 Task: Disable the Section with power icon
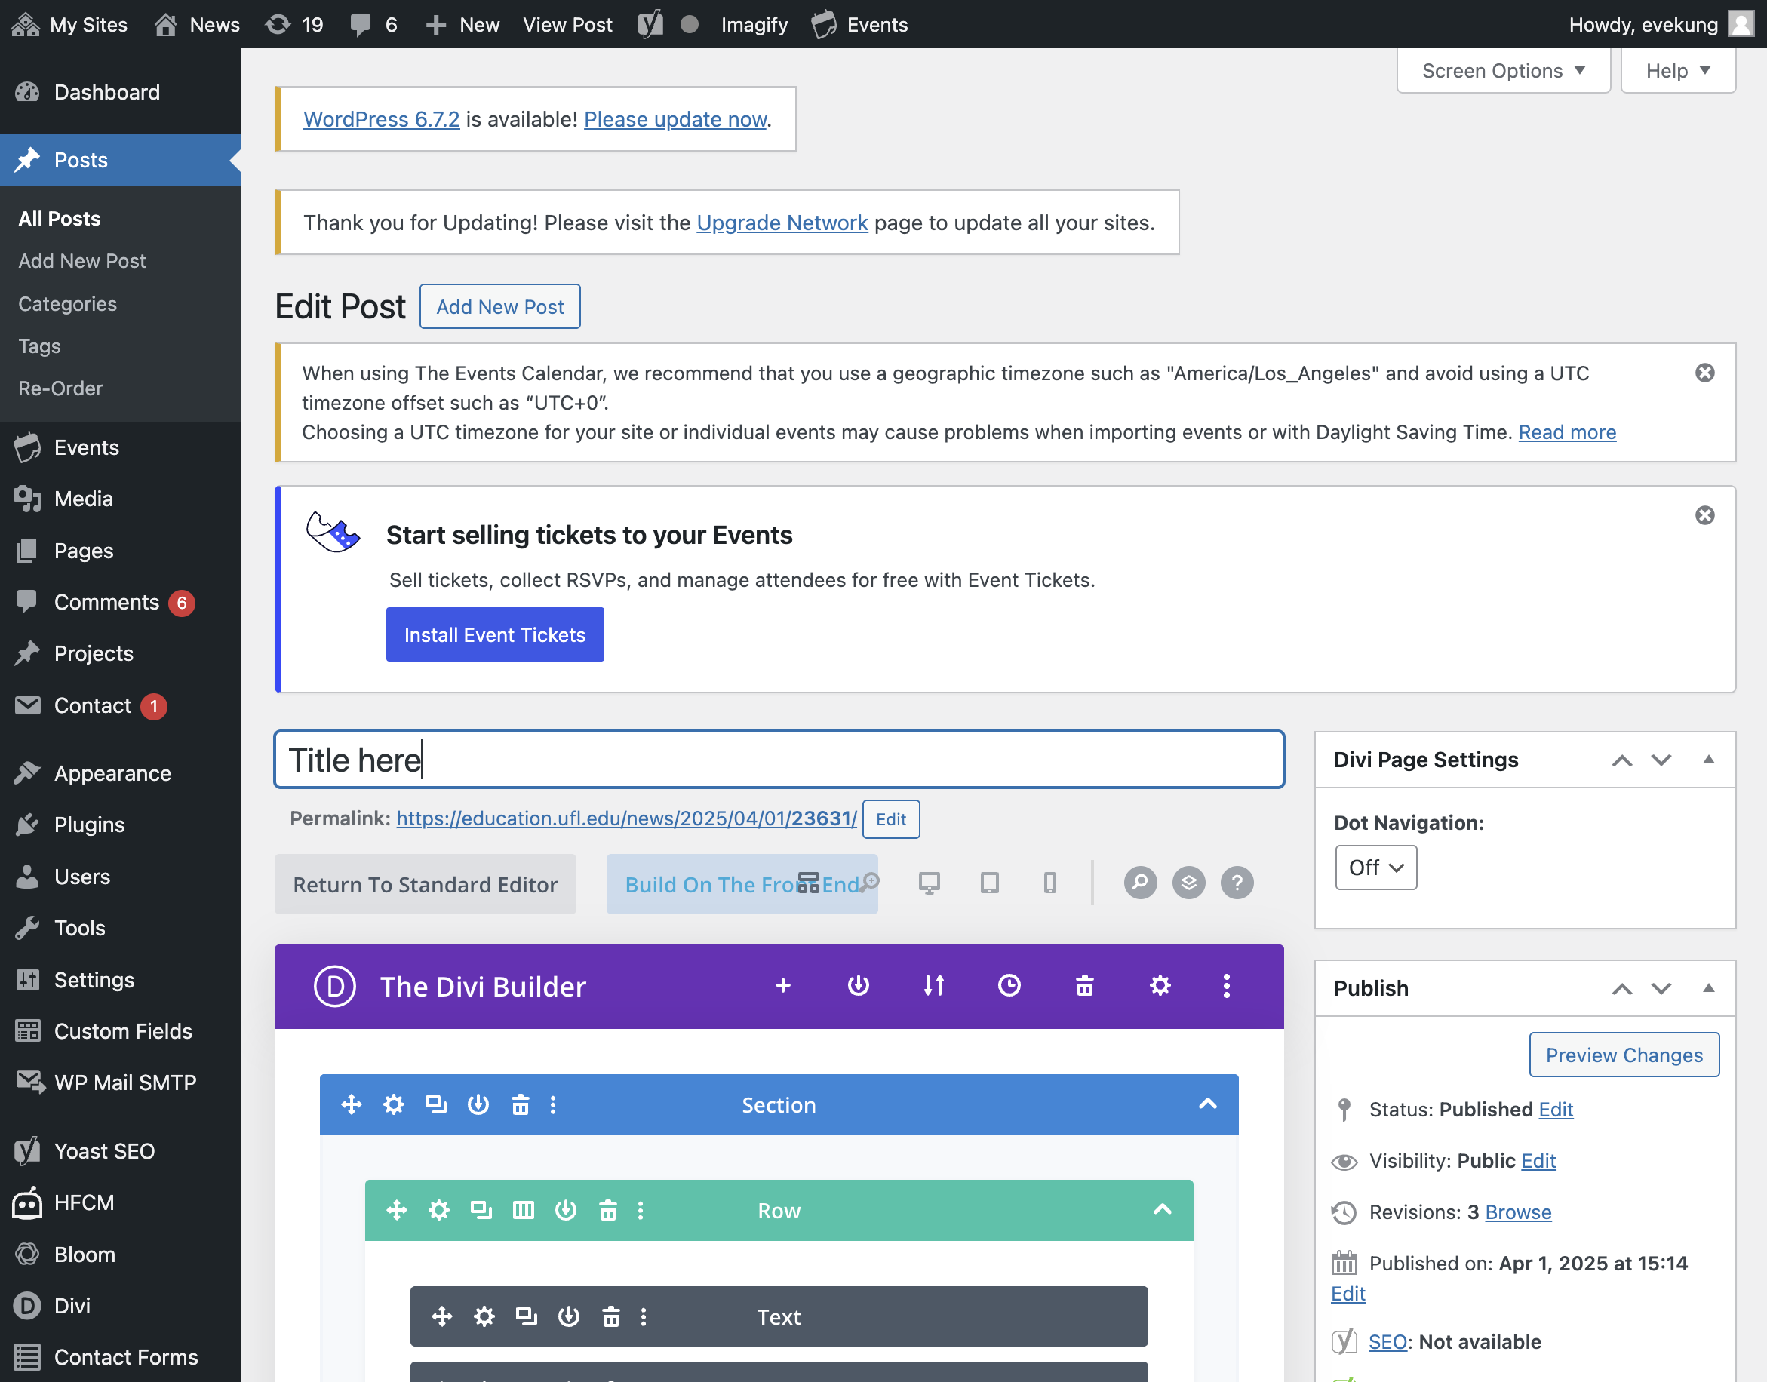pos(478,1104)
